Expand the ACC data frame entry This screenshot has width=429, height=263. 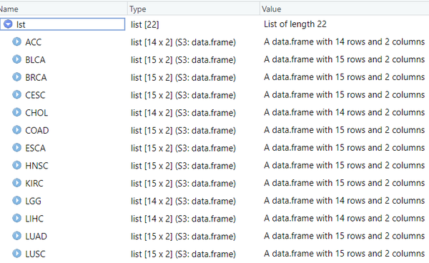16,41
